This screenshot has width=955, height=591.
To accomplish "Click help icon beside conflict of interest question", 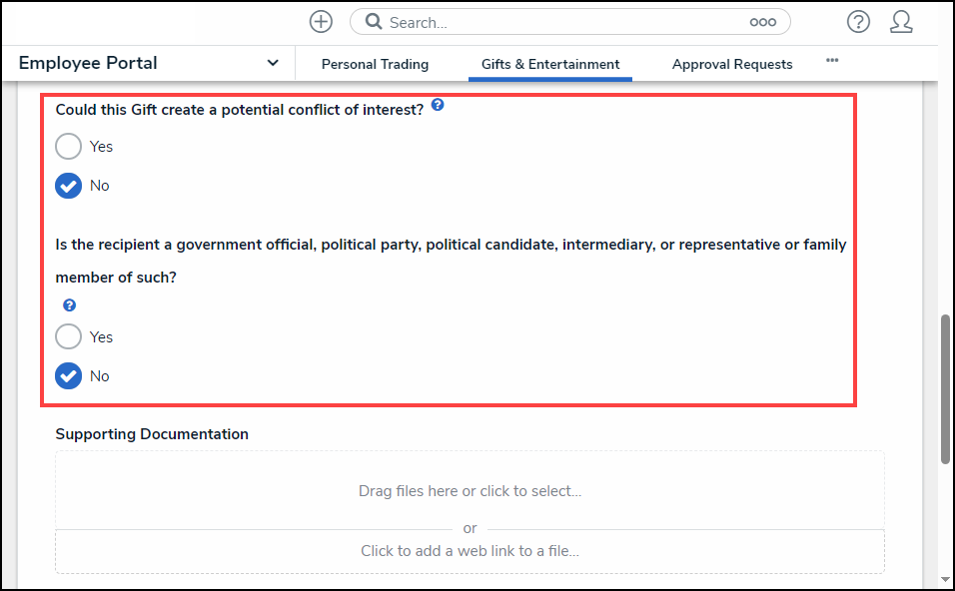I will coord(438,105).
